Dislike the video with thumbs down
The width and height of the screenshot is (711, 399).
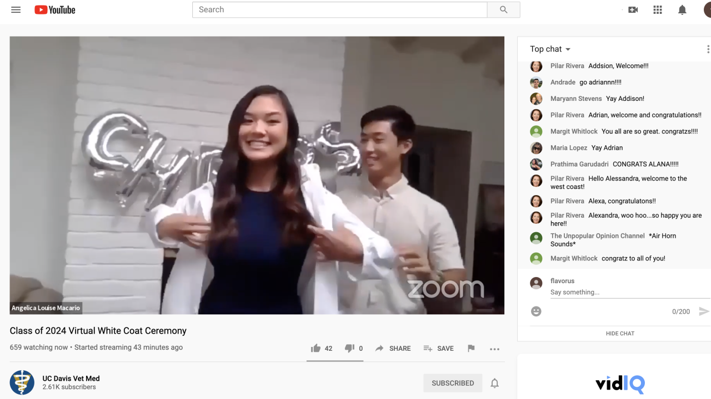349,349
